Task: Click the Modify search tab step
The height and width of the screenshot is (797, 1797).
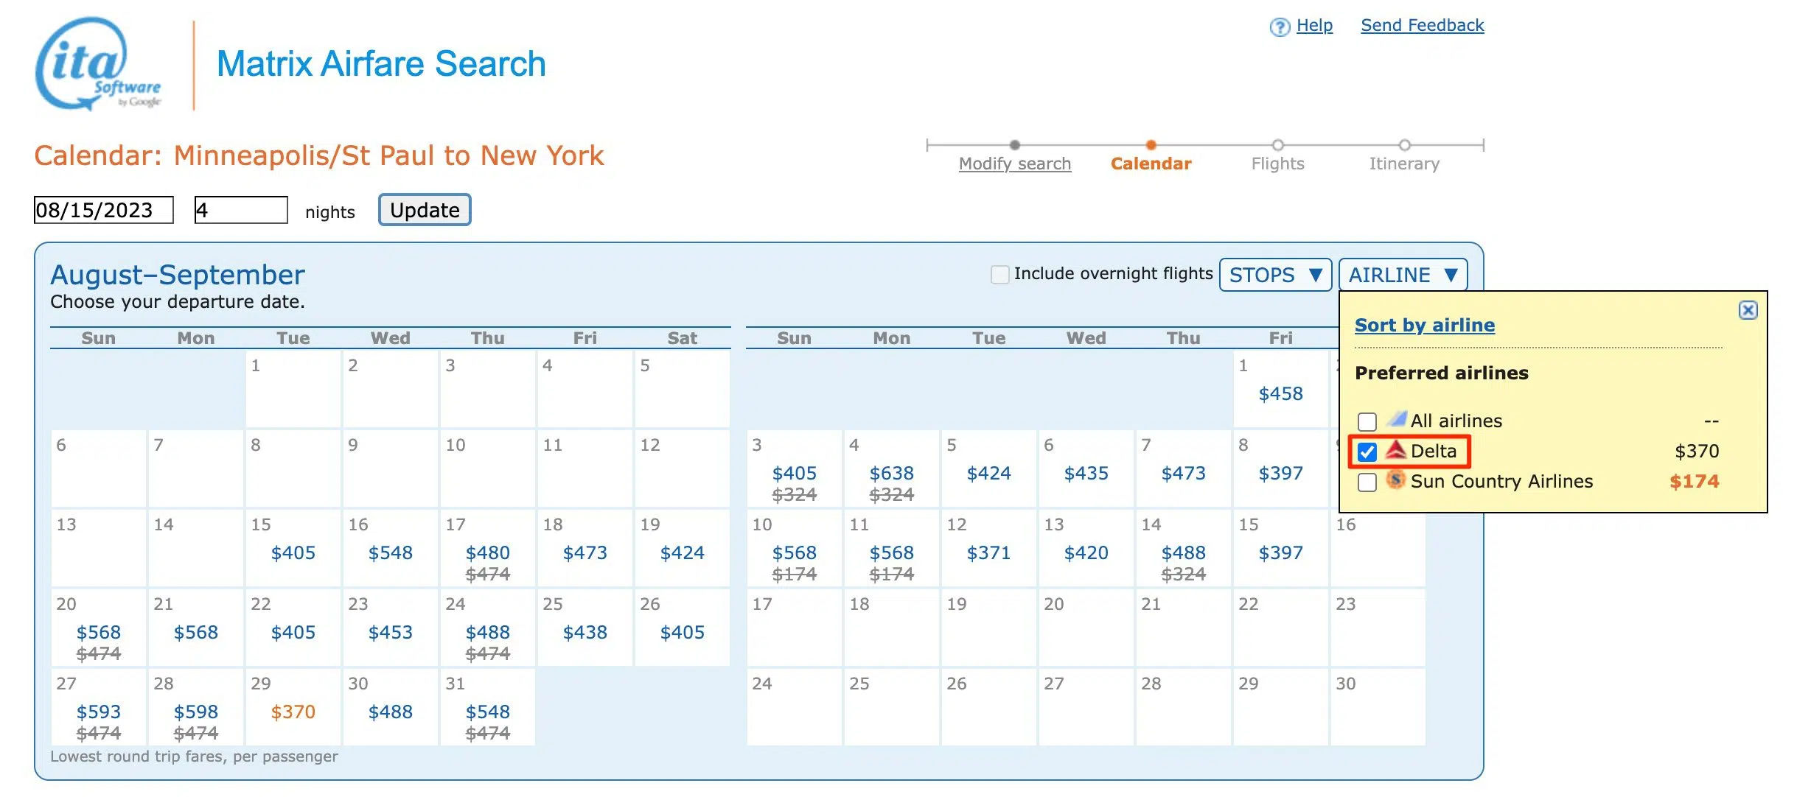Action: [x=1016, y=163]
